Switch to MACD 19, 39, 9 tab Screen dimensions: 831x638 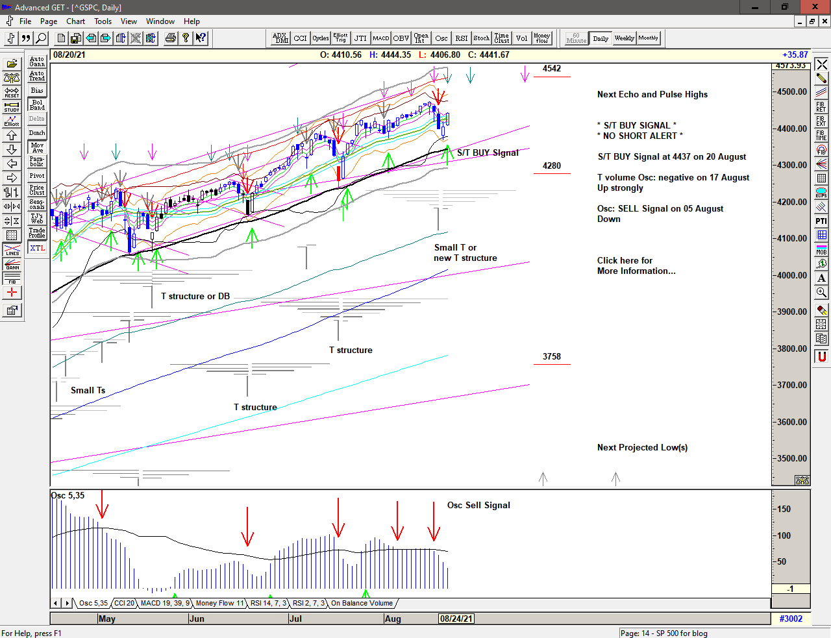165,604
